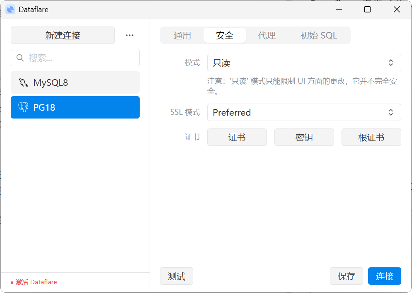Viewport: 412px width, 293px height.
Task: Click the MySQL dolphin icon
Action: 23,82
